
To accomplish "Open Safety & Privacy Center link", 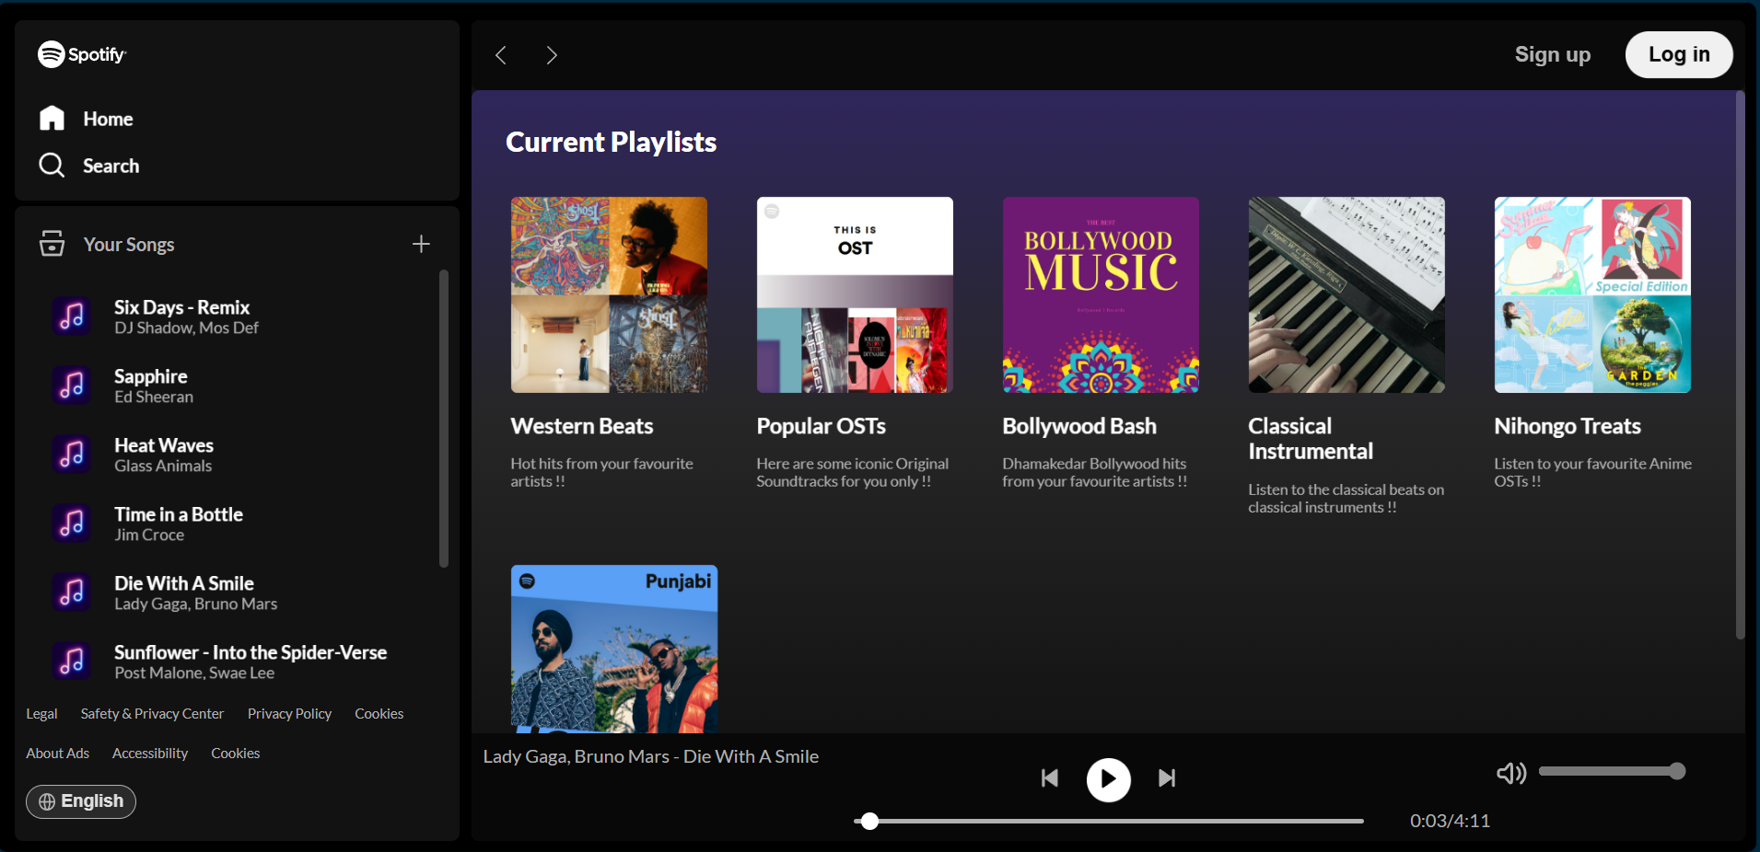I will point(152,714).
